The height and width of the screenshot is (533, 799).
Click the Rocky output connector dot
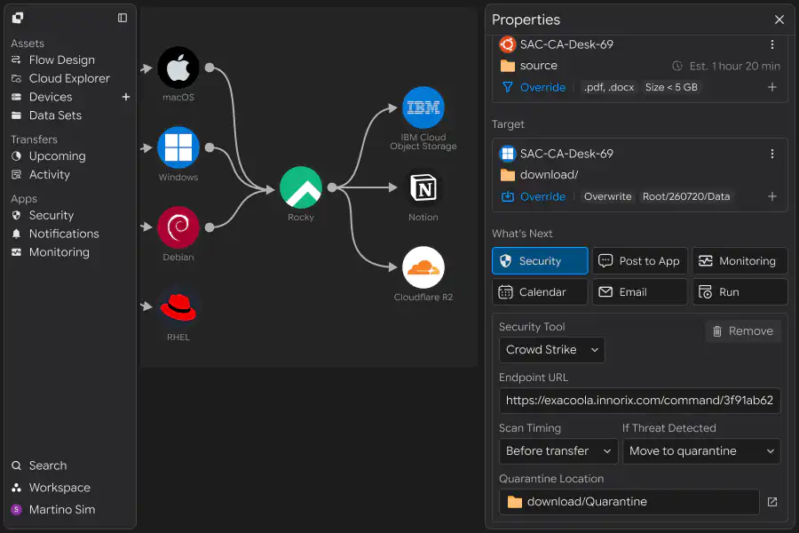[332, 187]
